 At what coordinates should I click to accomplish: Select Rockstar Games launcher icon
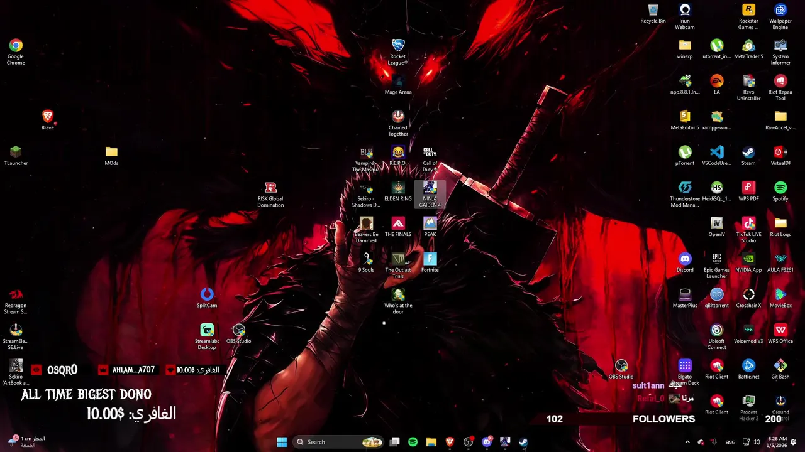point(748,16)
